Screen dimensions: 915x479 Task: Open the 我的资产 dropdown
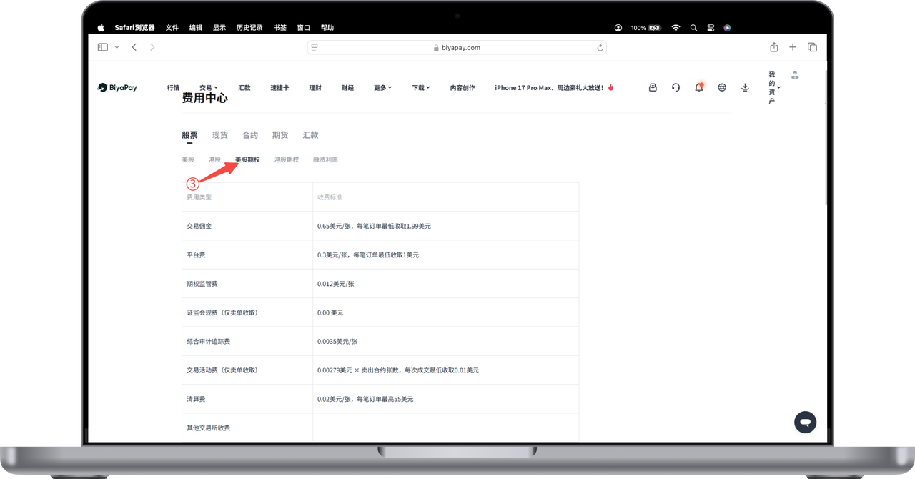point(773,88)
